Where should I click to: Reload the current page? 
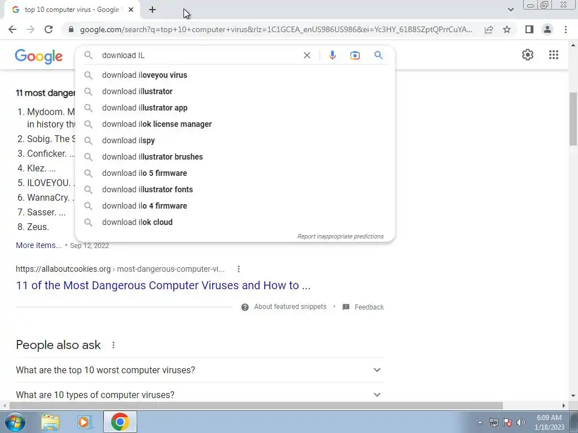tap(49, 29)
